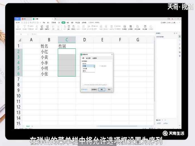The height and width of the screenshot is (146, 195).
Task: Click the OK button in dialog
Action: pos(102,90)
